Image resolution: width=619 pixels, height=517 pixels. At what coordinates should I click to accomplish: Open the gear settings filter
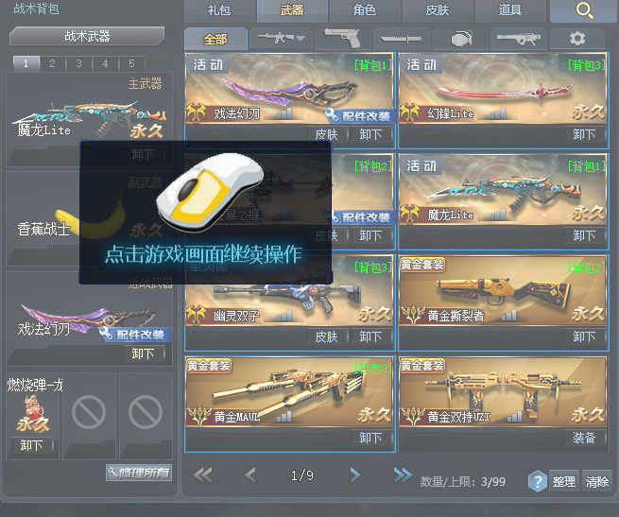[577, 39]
